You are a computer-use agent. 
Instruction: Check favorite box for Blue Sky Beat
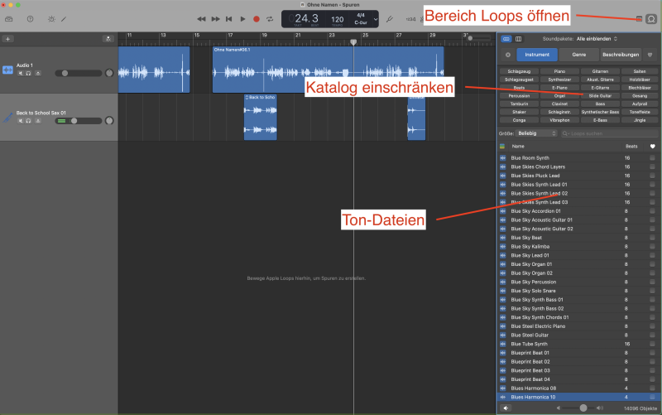652,238
